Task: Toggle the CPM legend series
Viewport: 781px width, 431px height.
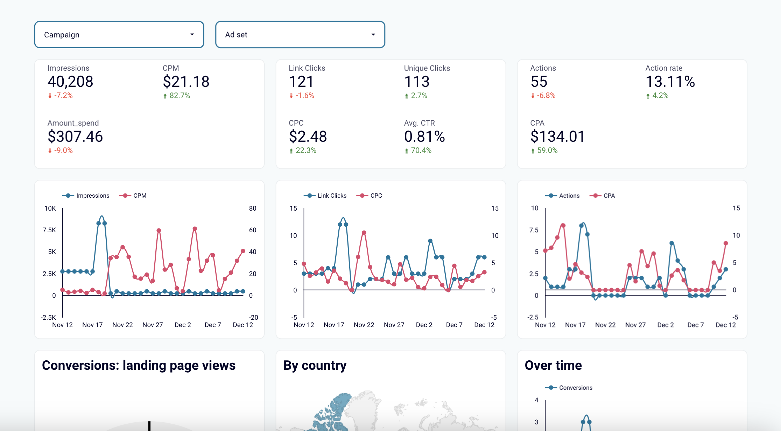Action: 133,196
